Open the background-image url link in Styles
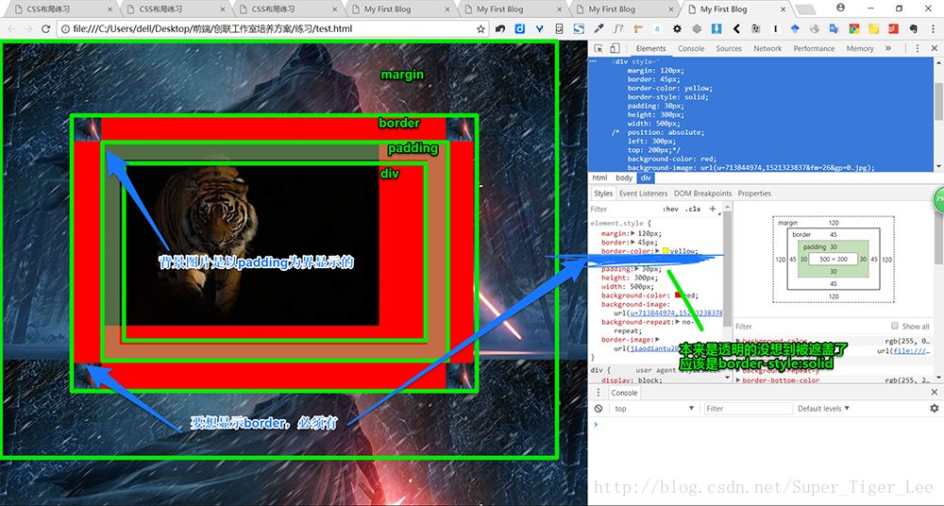 [676, 313]
